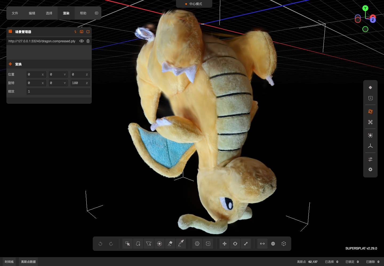Open the 帮助 menu
The image size is (384, 266).
click(83, 13)
